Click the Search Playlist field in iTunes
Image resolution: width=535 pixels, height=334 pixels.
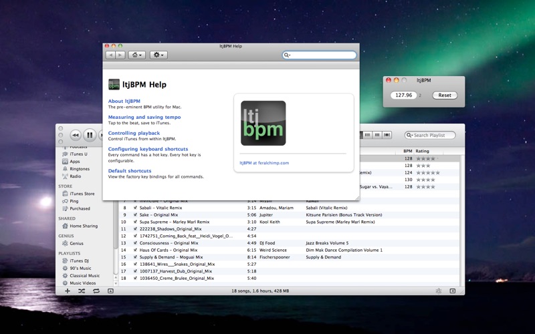pos(430,136)
